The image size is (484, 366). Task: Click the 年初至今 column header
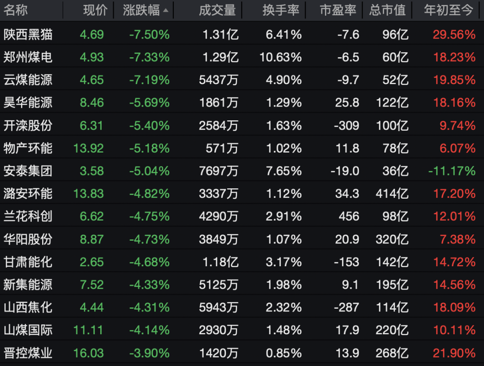(x=449, y=11)
